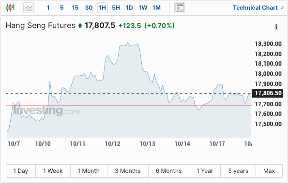
Task: Choose the 1 Day range
Action: tap(21, 171)
